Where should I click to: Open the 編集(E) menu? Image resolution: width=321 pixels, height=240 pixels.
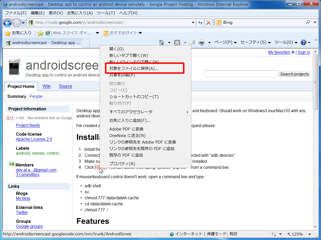point(38,13)
